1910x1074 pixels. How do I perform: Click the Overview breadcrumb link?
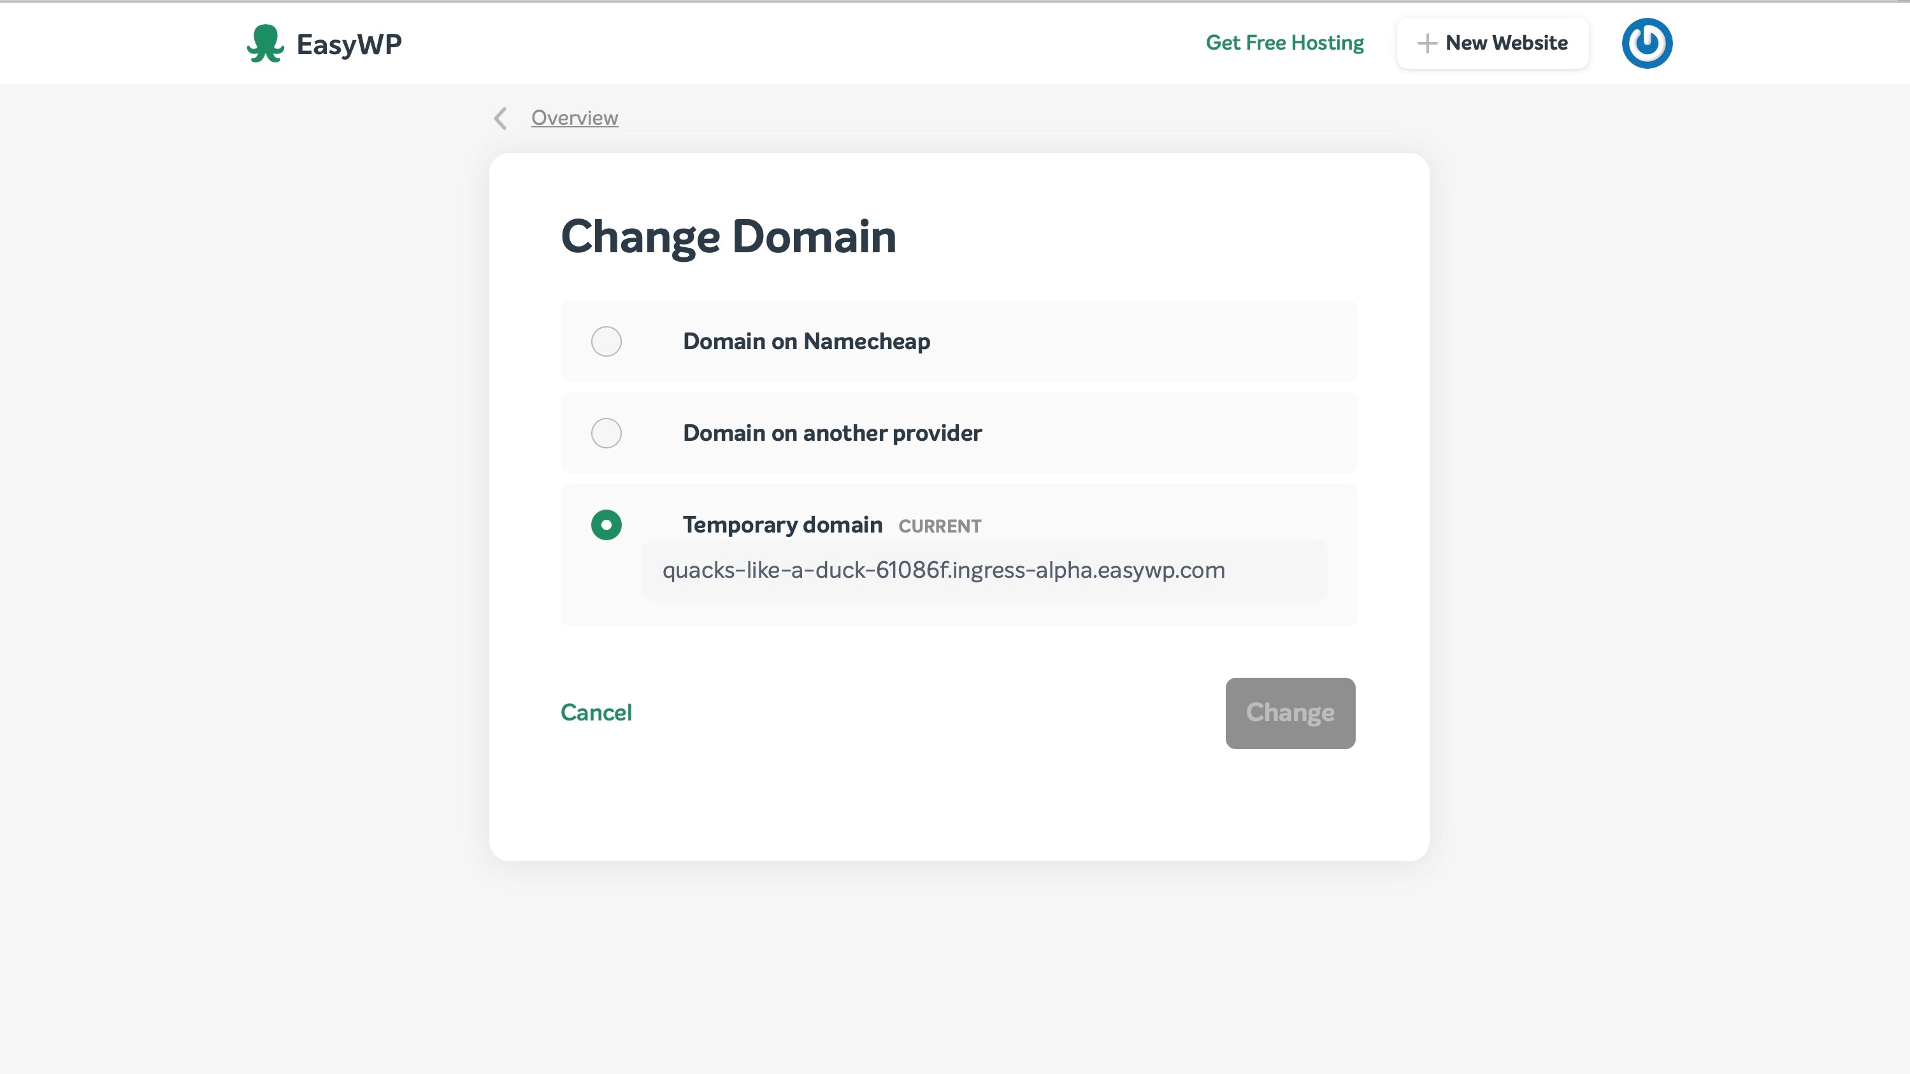(x=575, y=118)
